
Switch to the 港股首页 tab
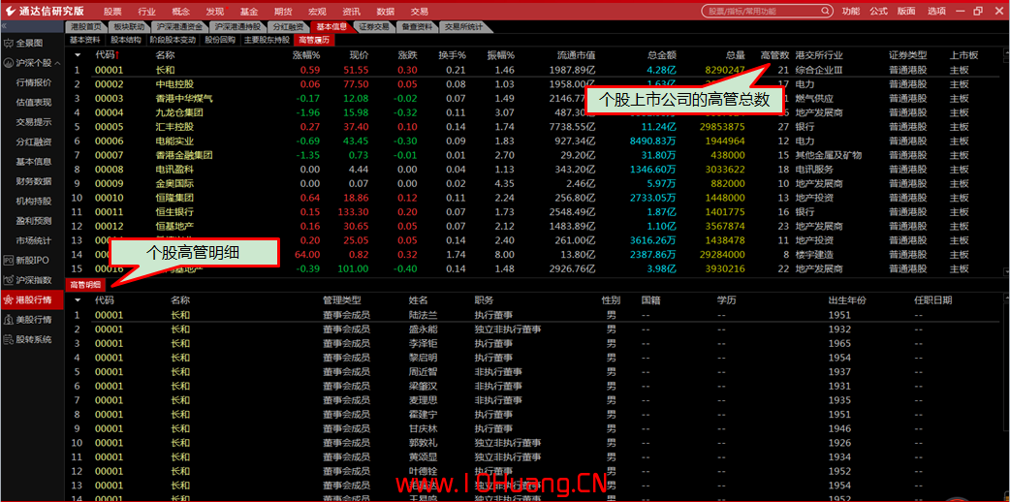click(x=85, y=27)
